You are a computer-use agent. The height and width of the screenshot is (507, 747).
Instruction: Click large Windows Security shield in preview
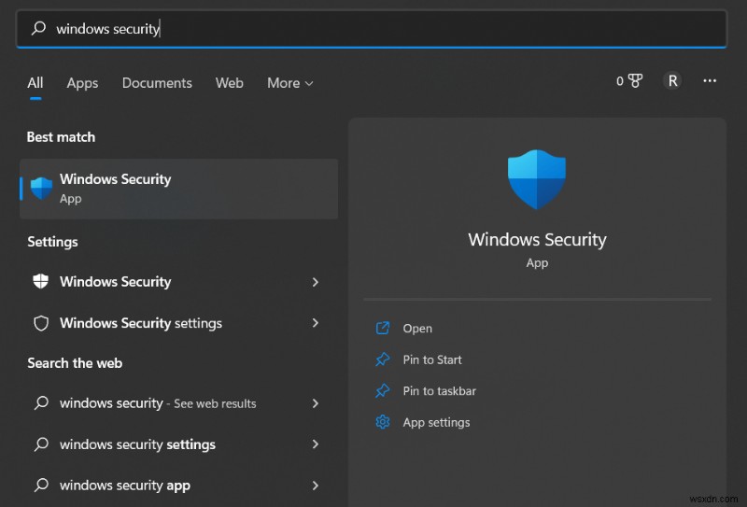[x=537, y=179]
